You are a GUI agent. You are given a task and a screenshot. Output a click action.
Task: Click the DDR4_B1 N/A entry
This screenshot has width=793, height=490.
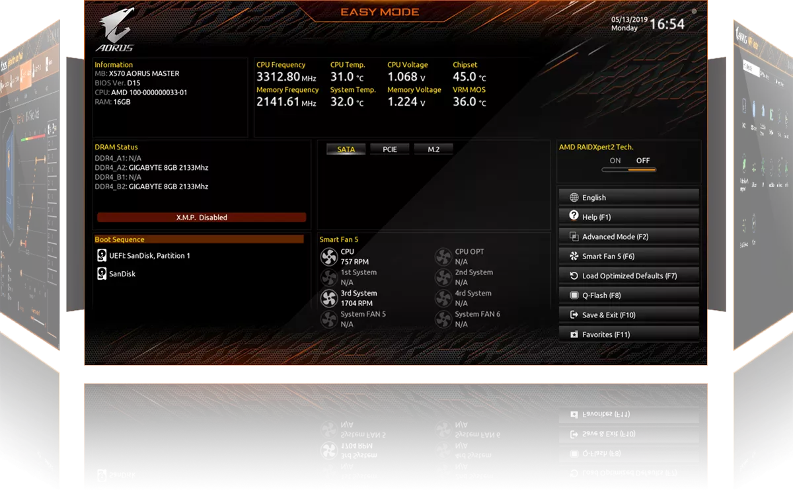(118, 177)
